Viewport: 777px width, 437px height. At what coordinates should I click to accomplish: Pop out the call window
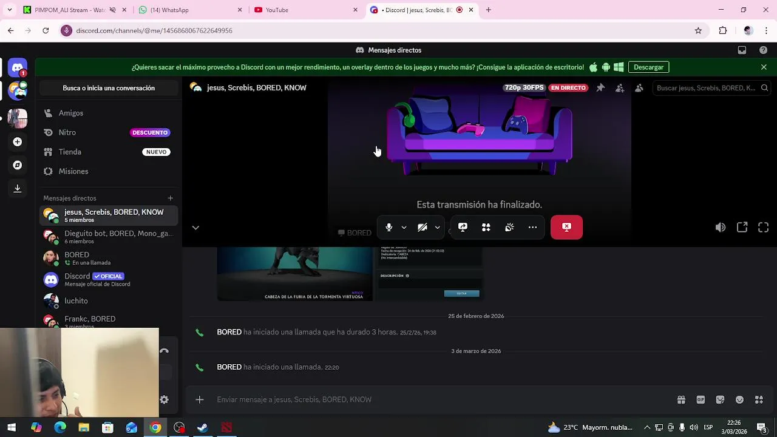742,227
